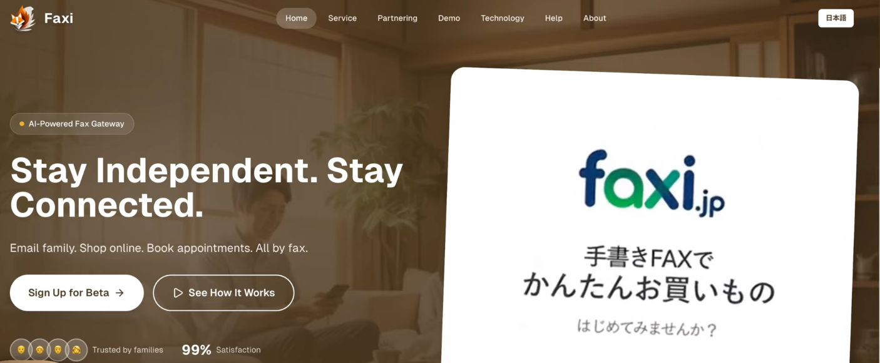Click the play icon in See How It Works
This screenshot has height=363, width=880.
(x=178, y=293)
